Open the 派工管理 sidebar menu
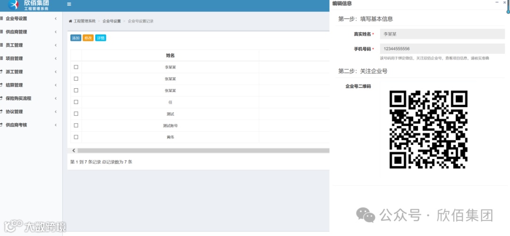Screen dimensions: 510x236 click(x=31, y=72)
